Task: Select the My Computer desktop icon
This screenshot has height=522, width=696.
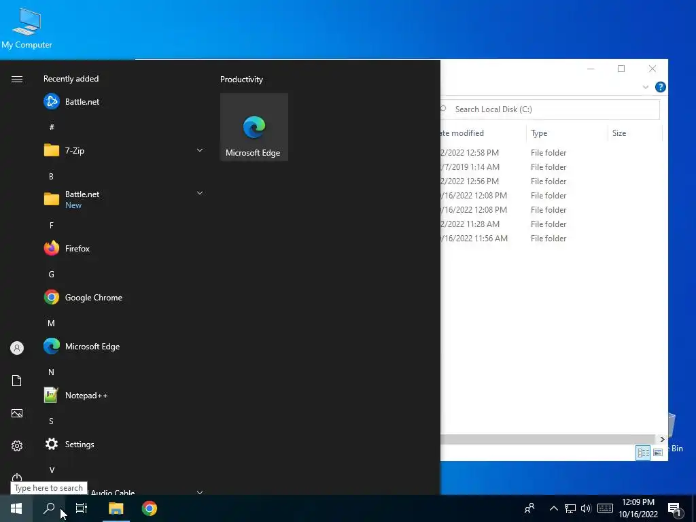Action: point(27,29)
